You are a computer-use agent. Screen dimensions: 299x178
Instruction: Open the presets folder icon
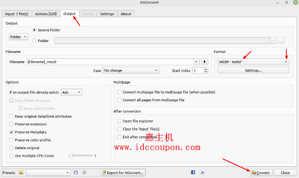click(21, 173)
